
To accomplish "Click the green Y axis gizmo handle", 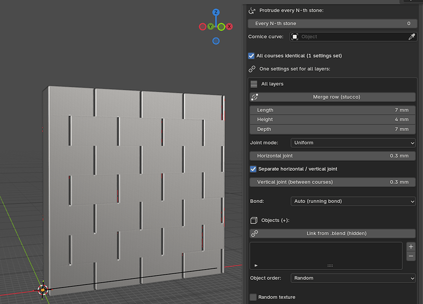I will point(210,26).
